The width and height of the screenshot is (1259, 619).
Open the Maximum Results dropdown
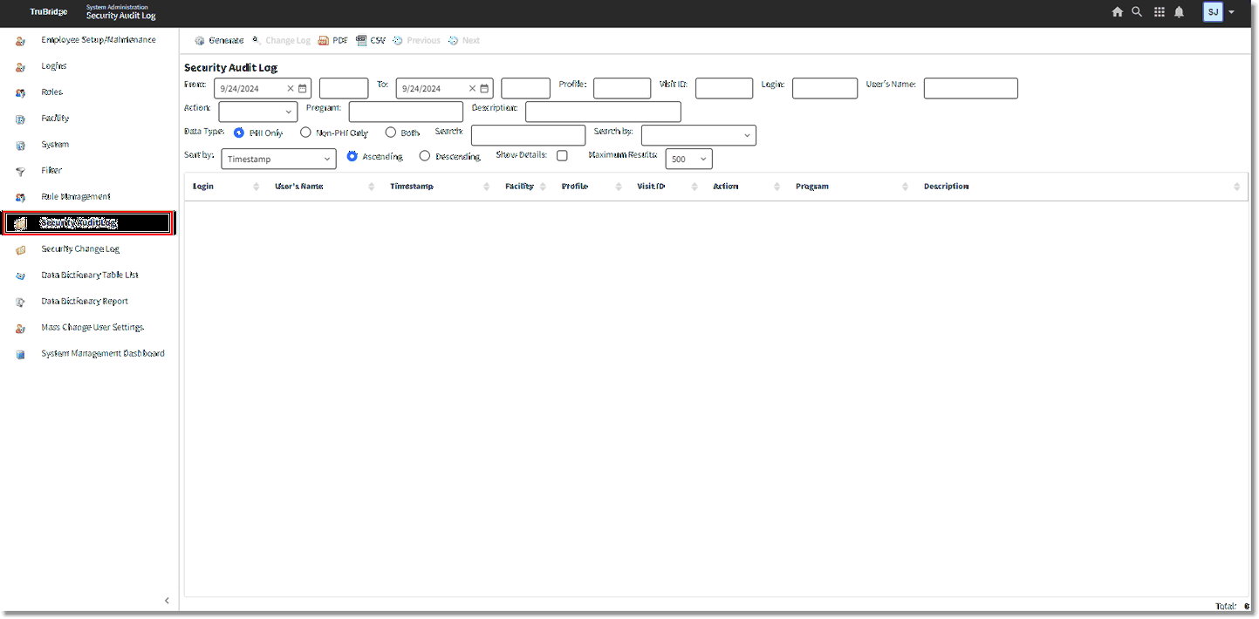pos(688,159)
